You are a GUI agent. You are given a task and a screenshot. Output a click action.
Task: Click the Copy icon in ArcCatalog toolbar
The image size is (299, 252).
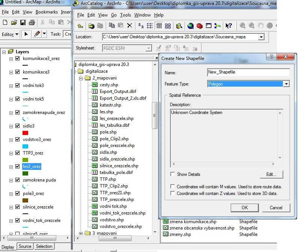pos(112,25)
